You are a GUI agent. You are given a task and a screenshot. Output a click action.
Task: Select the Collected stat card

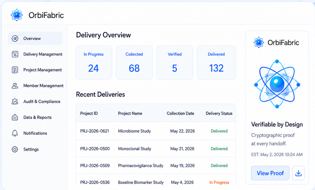134,62
